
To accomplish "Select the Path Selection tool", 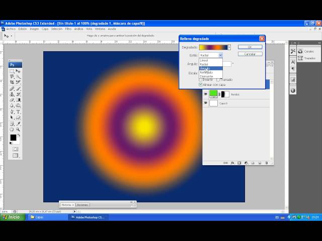I will click(12, 117).
